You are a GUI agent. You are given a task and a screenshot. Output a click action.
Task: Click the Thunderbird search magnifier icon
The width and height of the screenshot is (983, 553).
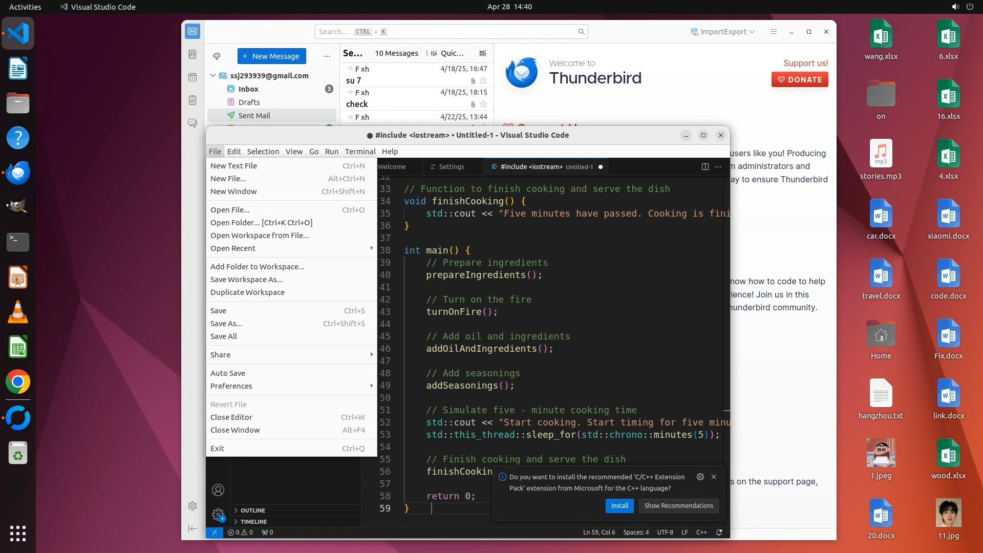tap(581, 32)
